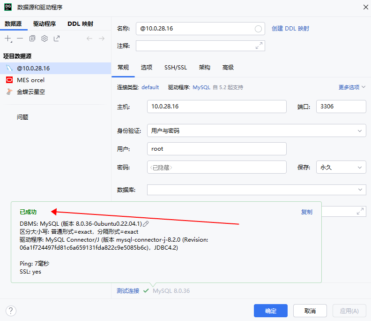Expand the 更多选项 more options menu
The image size is (371, 321).
coord(352,87)
